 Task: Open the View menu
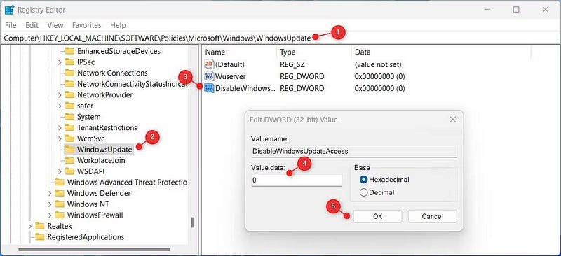click(x=55, y=25)
